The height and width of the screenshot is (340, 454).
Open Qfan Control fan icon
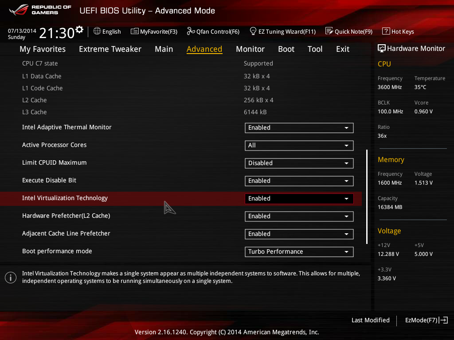[191, 31]
